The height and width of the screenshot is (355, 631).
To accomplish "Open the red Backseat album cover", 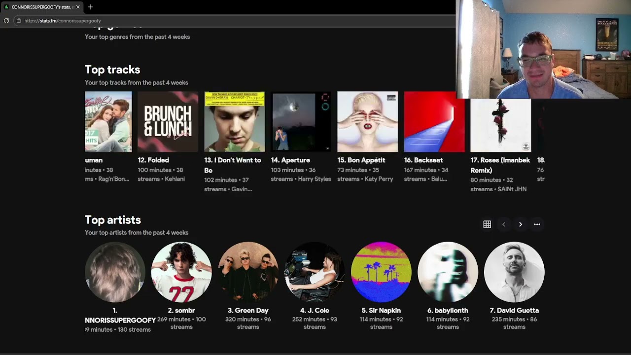I will [434, 122].
